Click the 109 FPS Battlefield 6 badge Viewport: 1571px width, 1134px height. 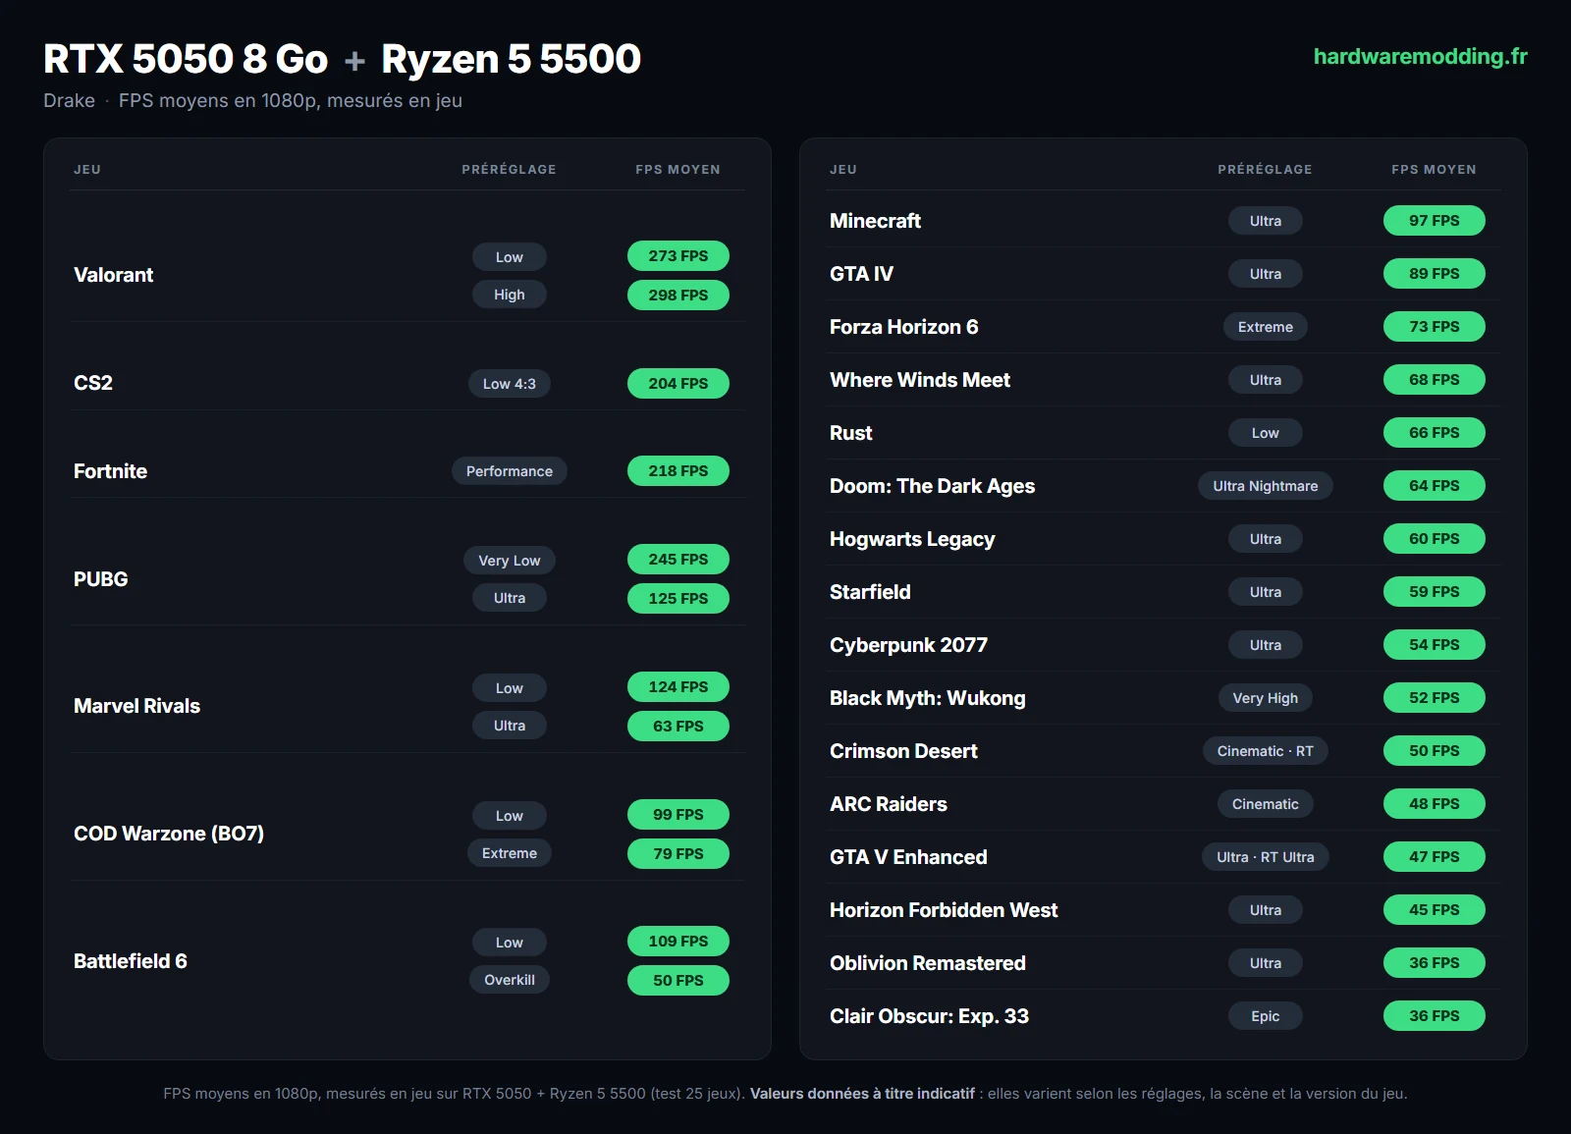coord(678,942)
